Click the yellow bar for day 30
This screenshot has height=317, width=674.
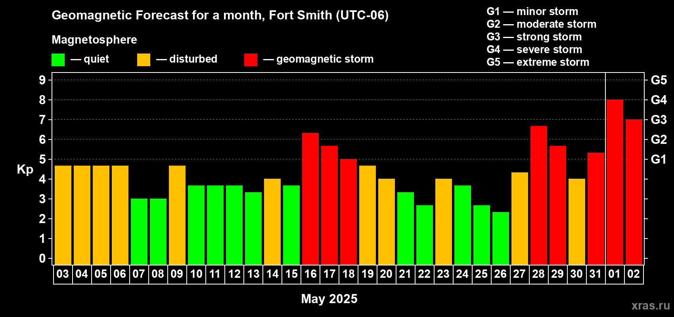(x=577, y=222)
